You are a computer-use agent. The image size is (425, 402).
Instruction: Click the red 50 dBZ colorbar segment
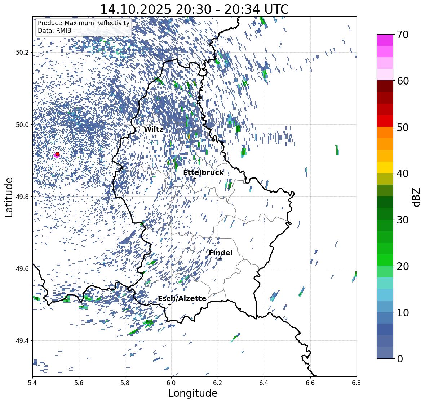click(x=385, y=121)
